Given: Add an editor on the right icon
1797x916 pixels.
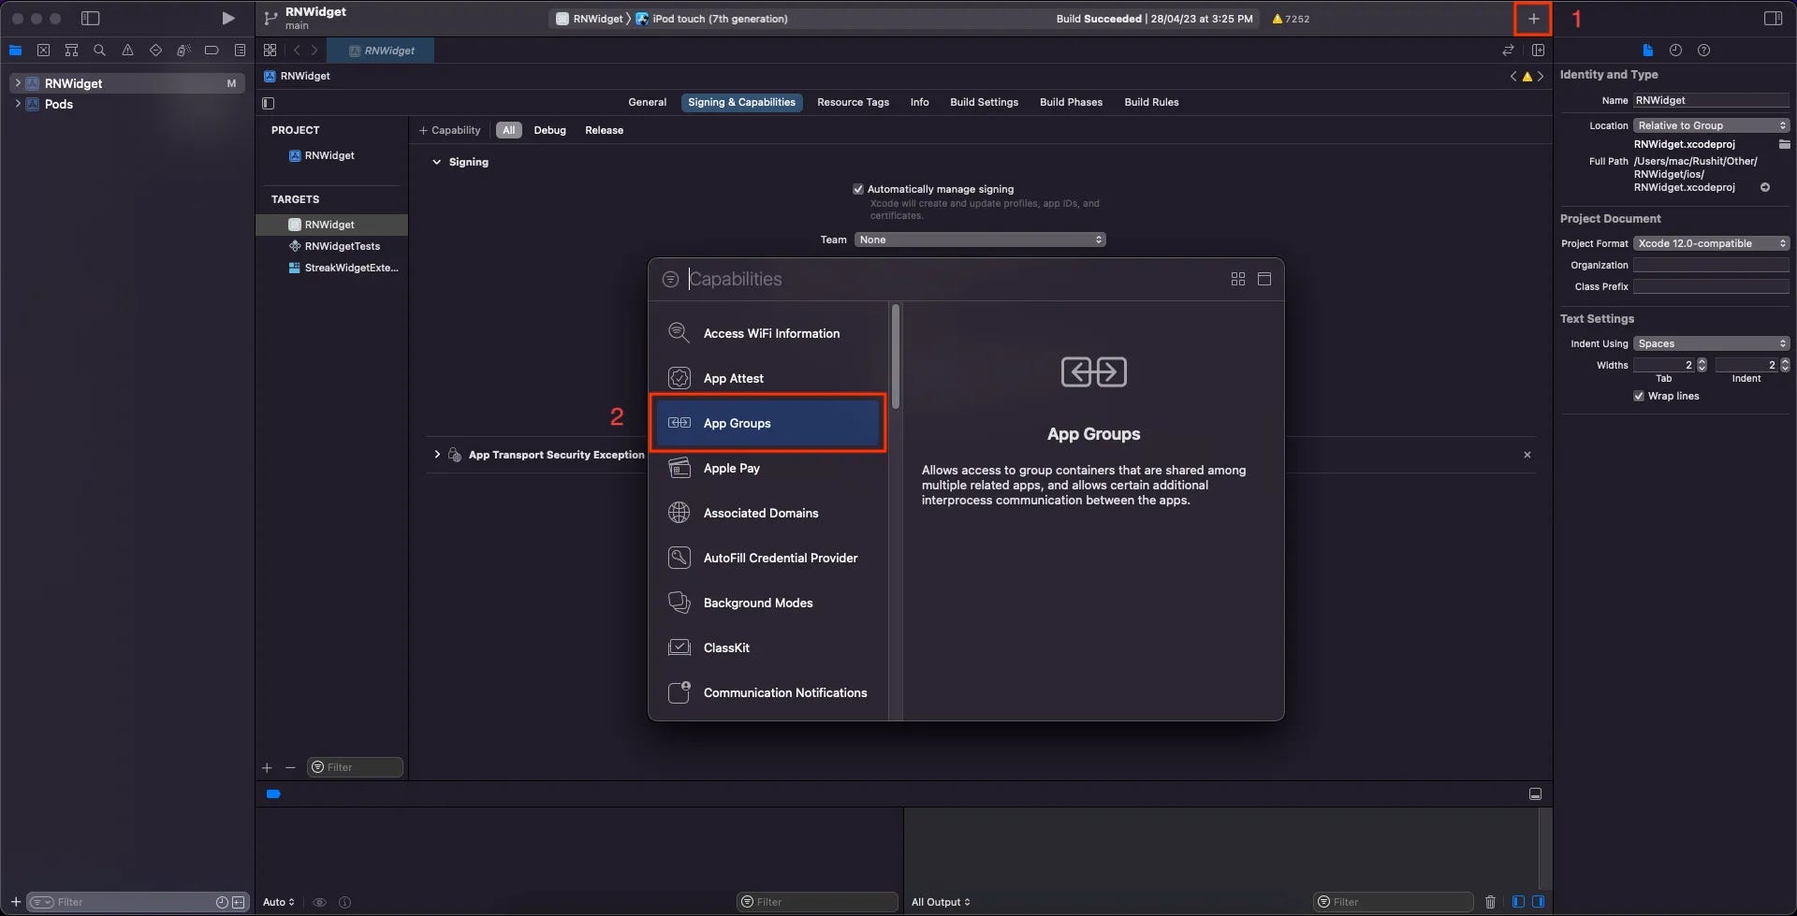Looking at the screenshot, I should tap(1538, 51).
